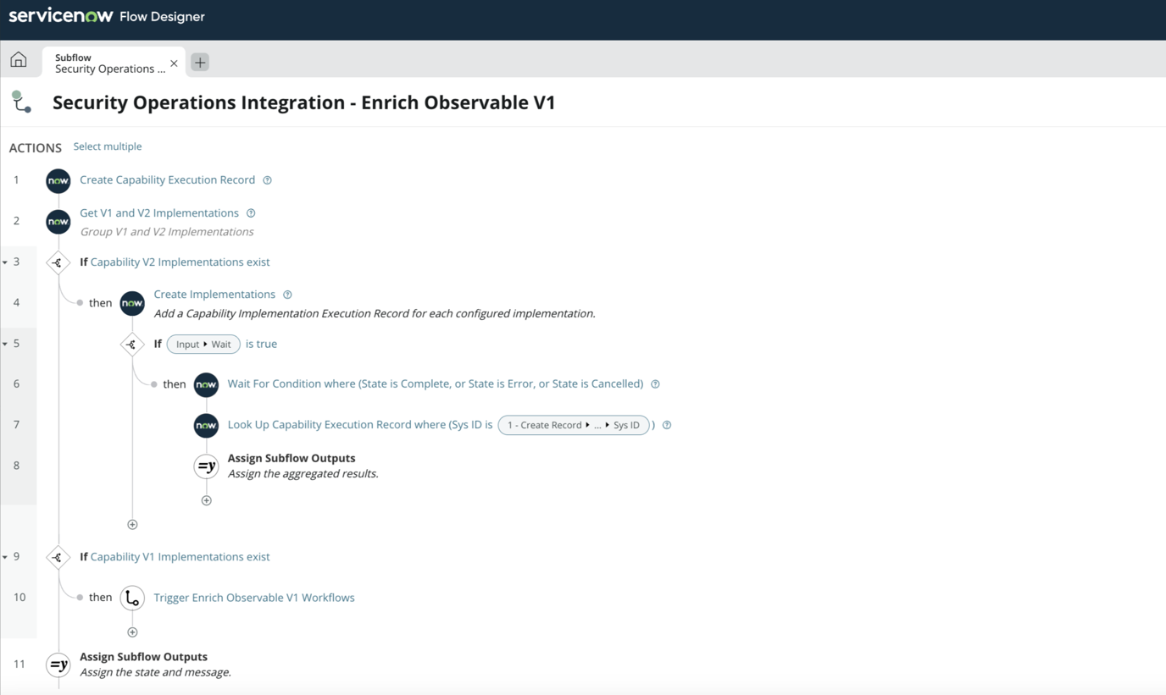Click the subflow icon on step 10
Image resolution: width=1166 pixels, height=695 pixels.
click(x=132, y=598)
